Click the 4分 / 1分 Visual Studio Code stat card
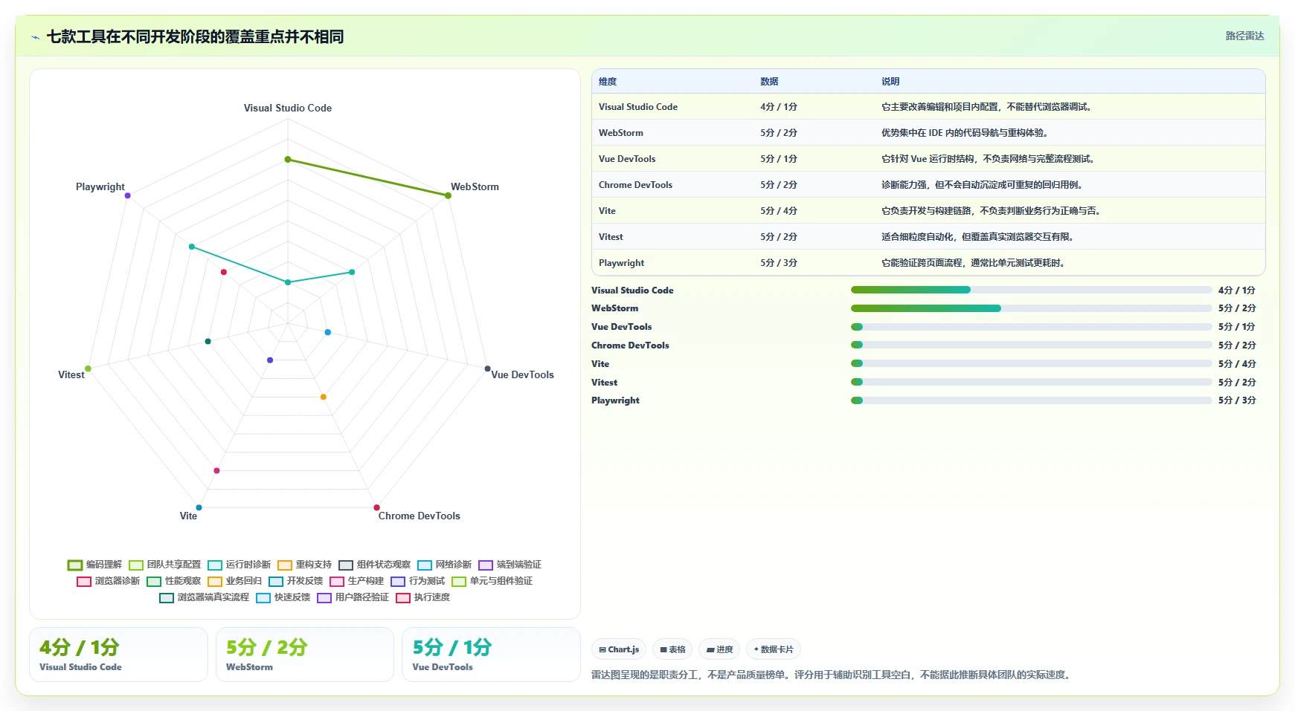The height and width of the screenshot is (711, 1295). pos(118,655)
